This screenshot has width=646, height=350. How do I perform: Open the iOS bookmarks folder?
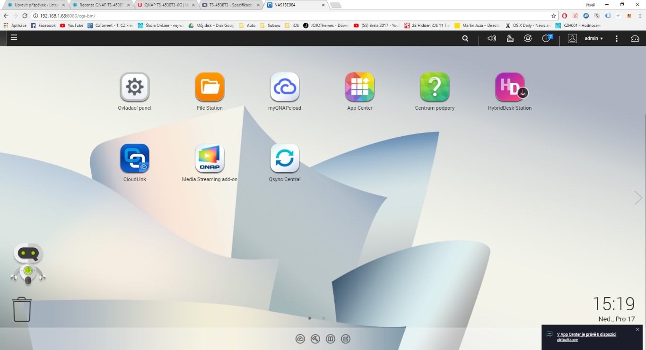(x=292, y=26)
